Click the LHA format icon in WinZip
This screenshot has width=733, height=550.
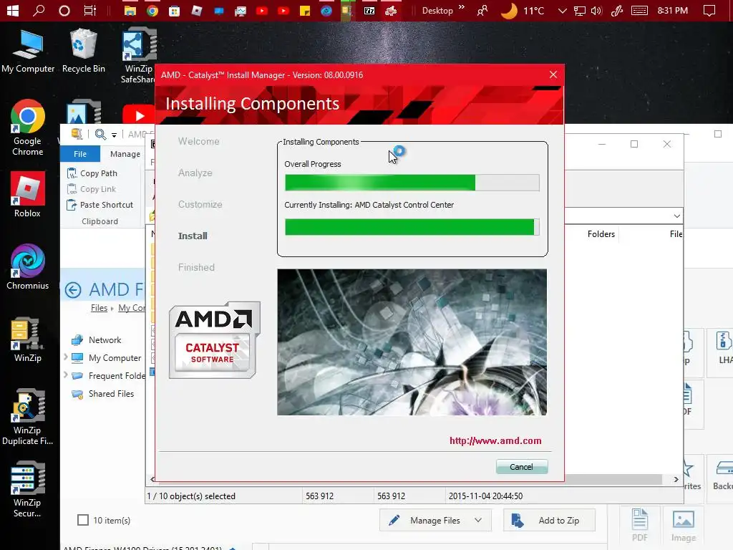coord(724,349)
